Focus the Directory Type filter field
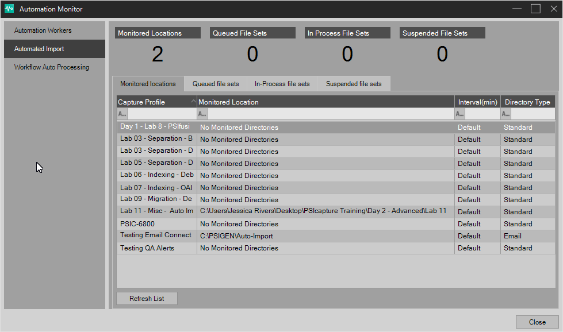The width and height of the screenshot is (563, 332). 533,114
